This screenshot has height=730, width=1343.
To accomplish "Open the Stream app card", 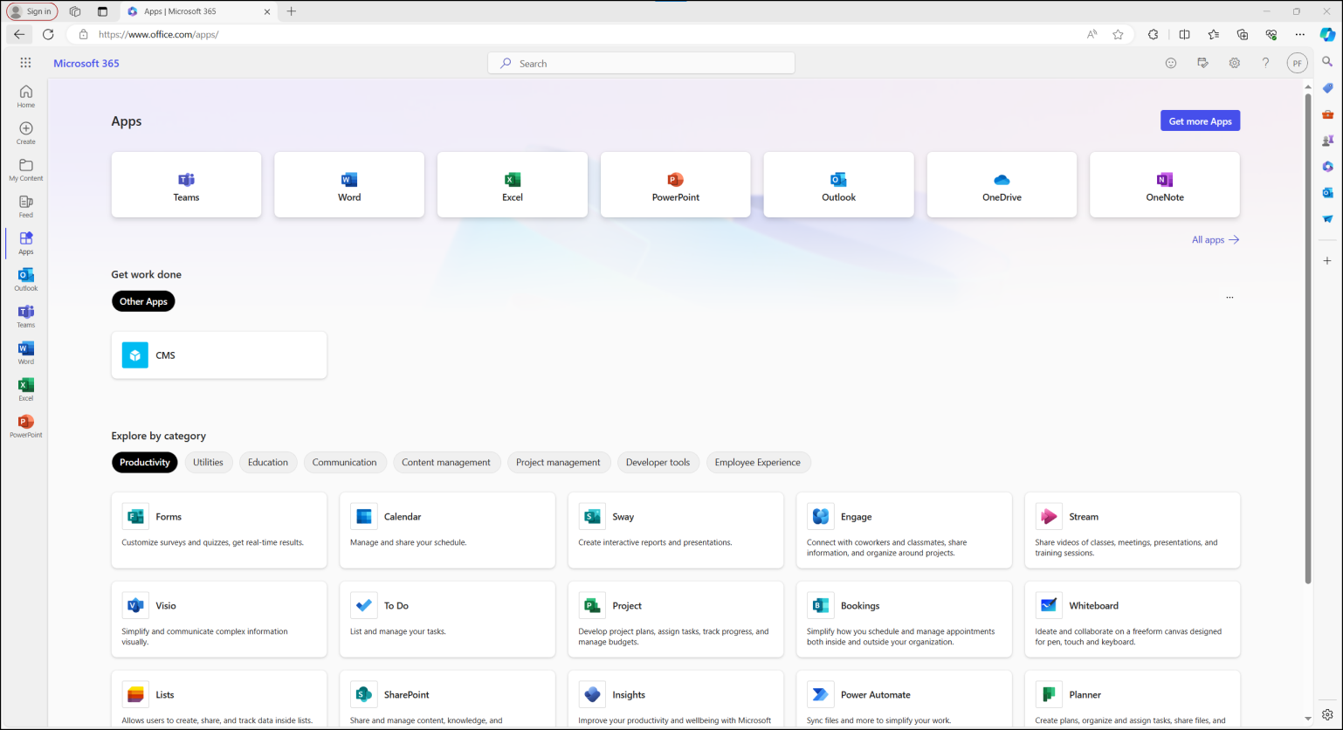I will pos(1133,530).
